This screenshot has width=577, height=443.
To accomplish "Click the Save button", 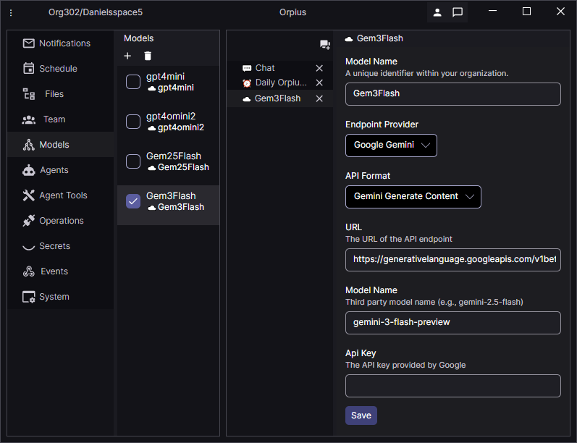I will point(361,415).
